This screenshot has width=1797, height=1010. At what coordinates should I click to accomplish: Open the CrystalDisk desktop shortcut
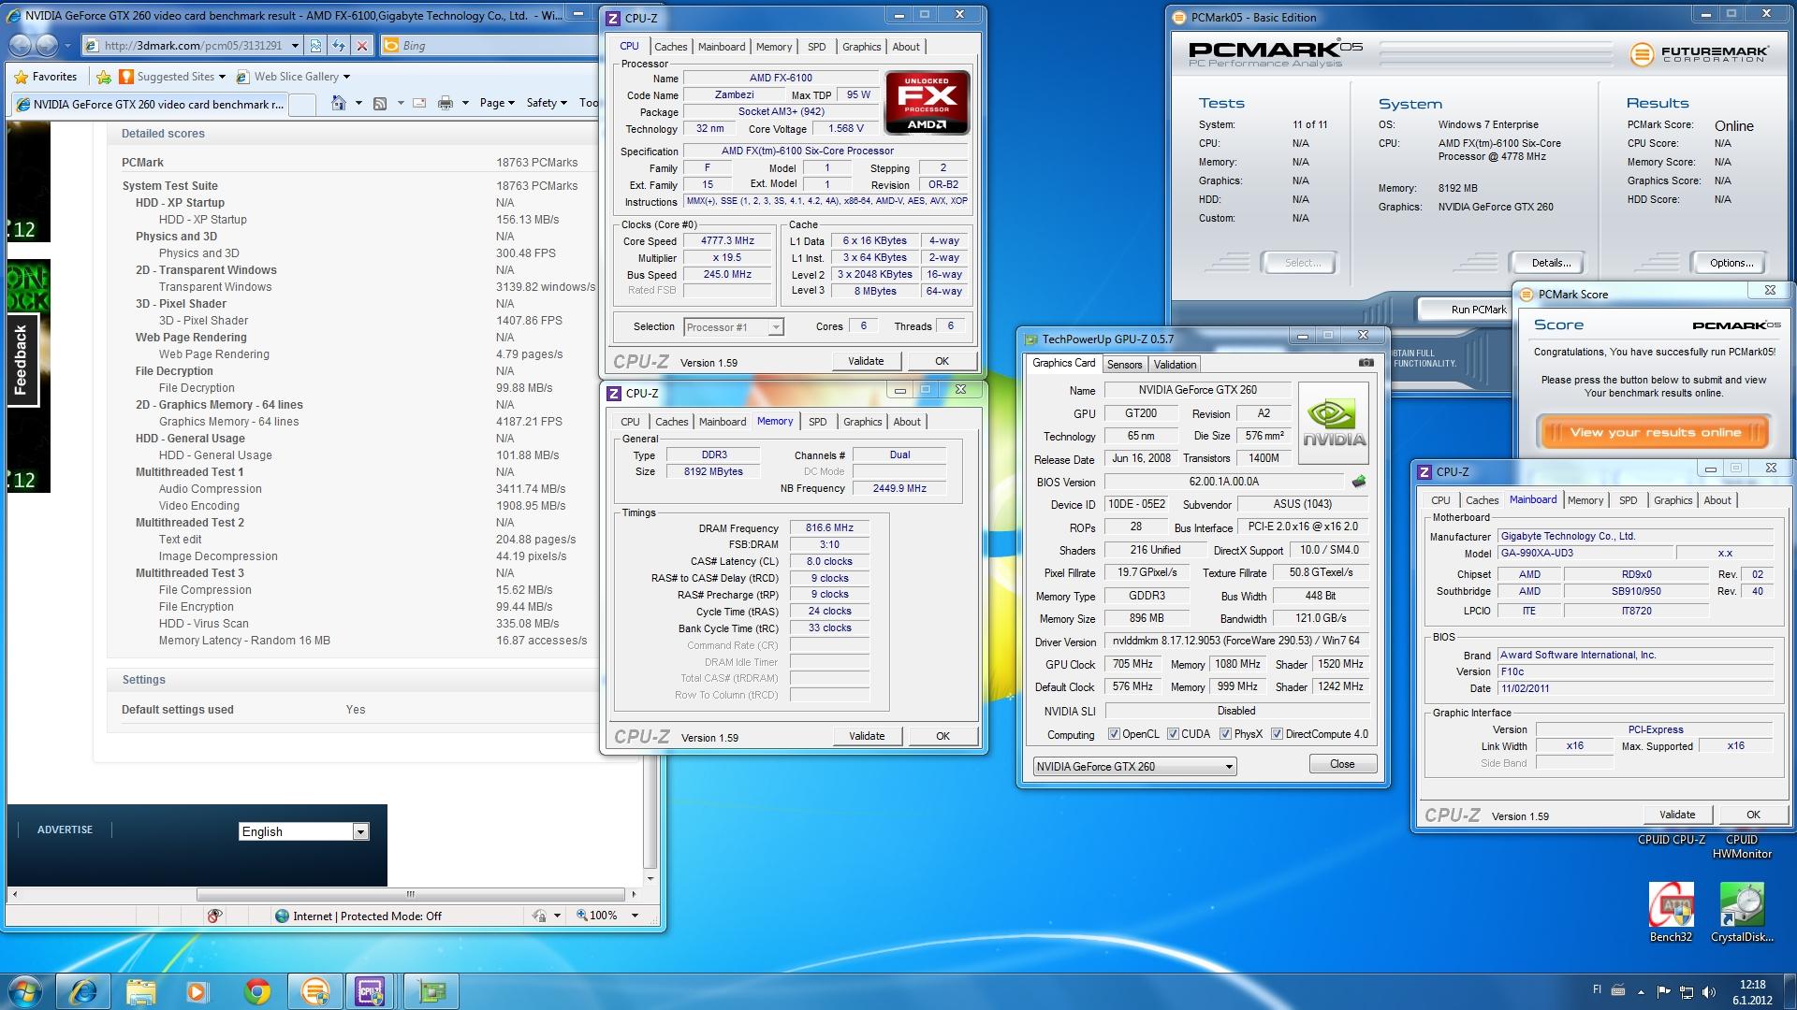pyautogui.click(x=1742, y=912)
